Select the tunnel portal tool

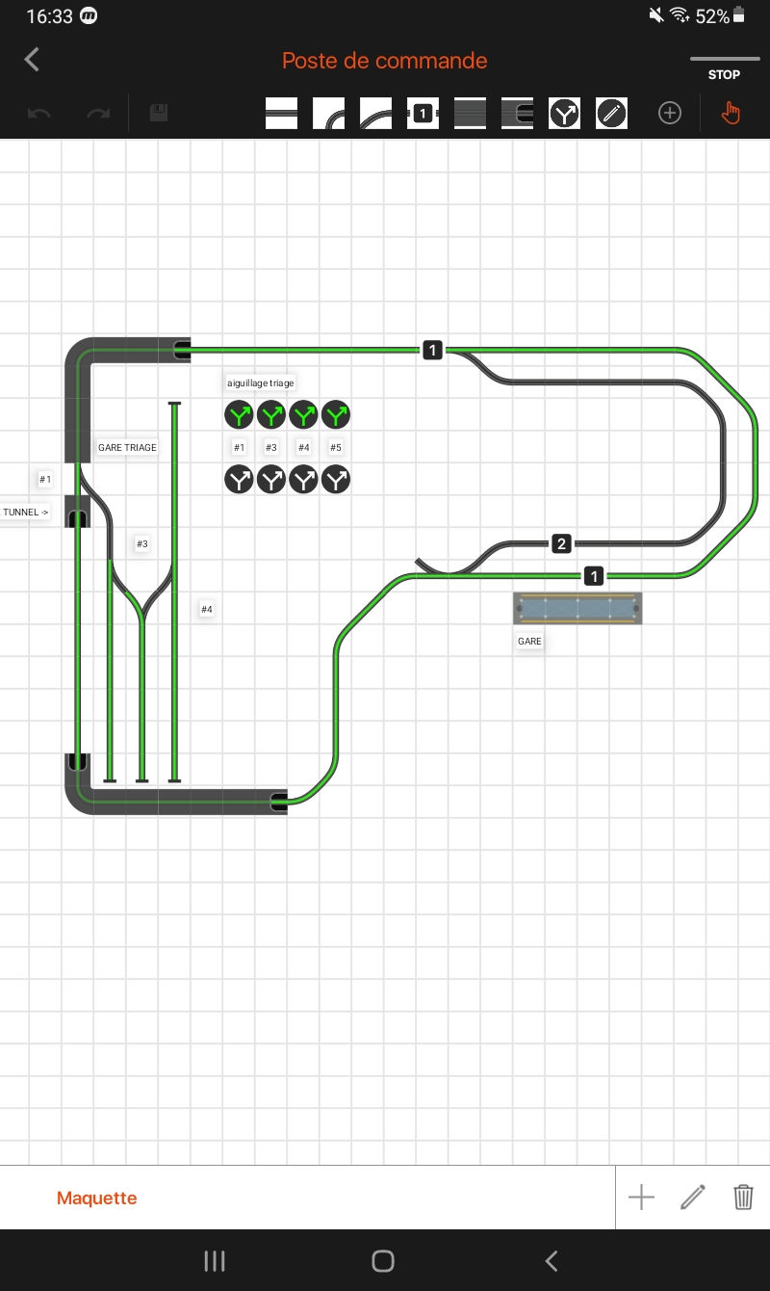(x=517, y=114)
